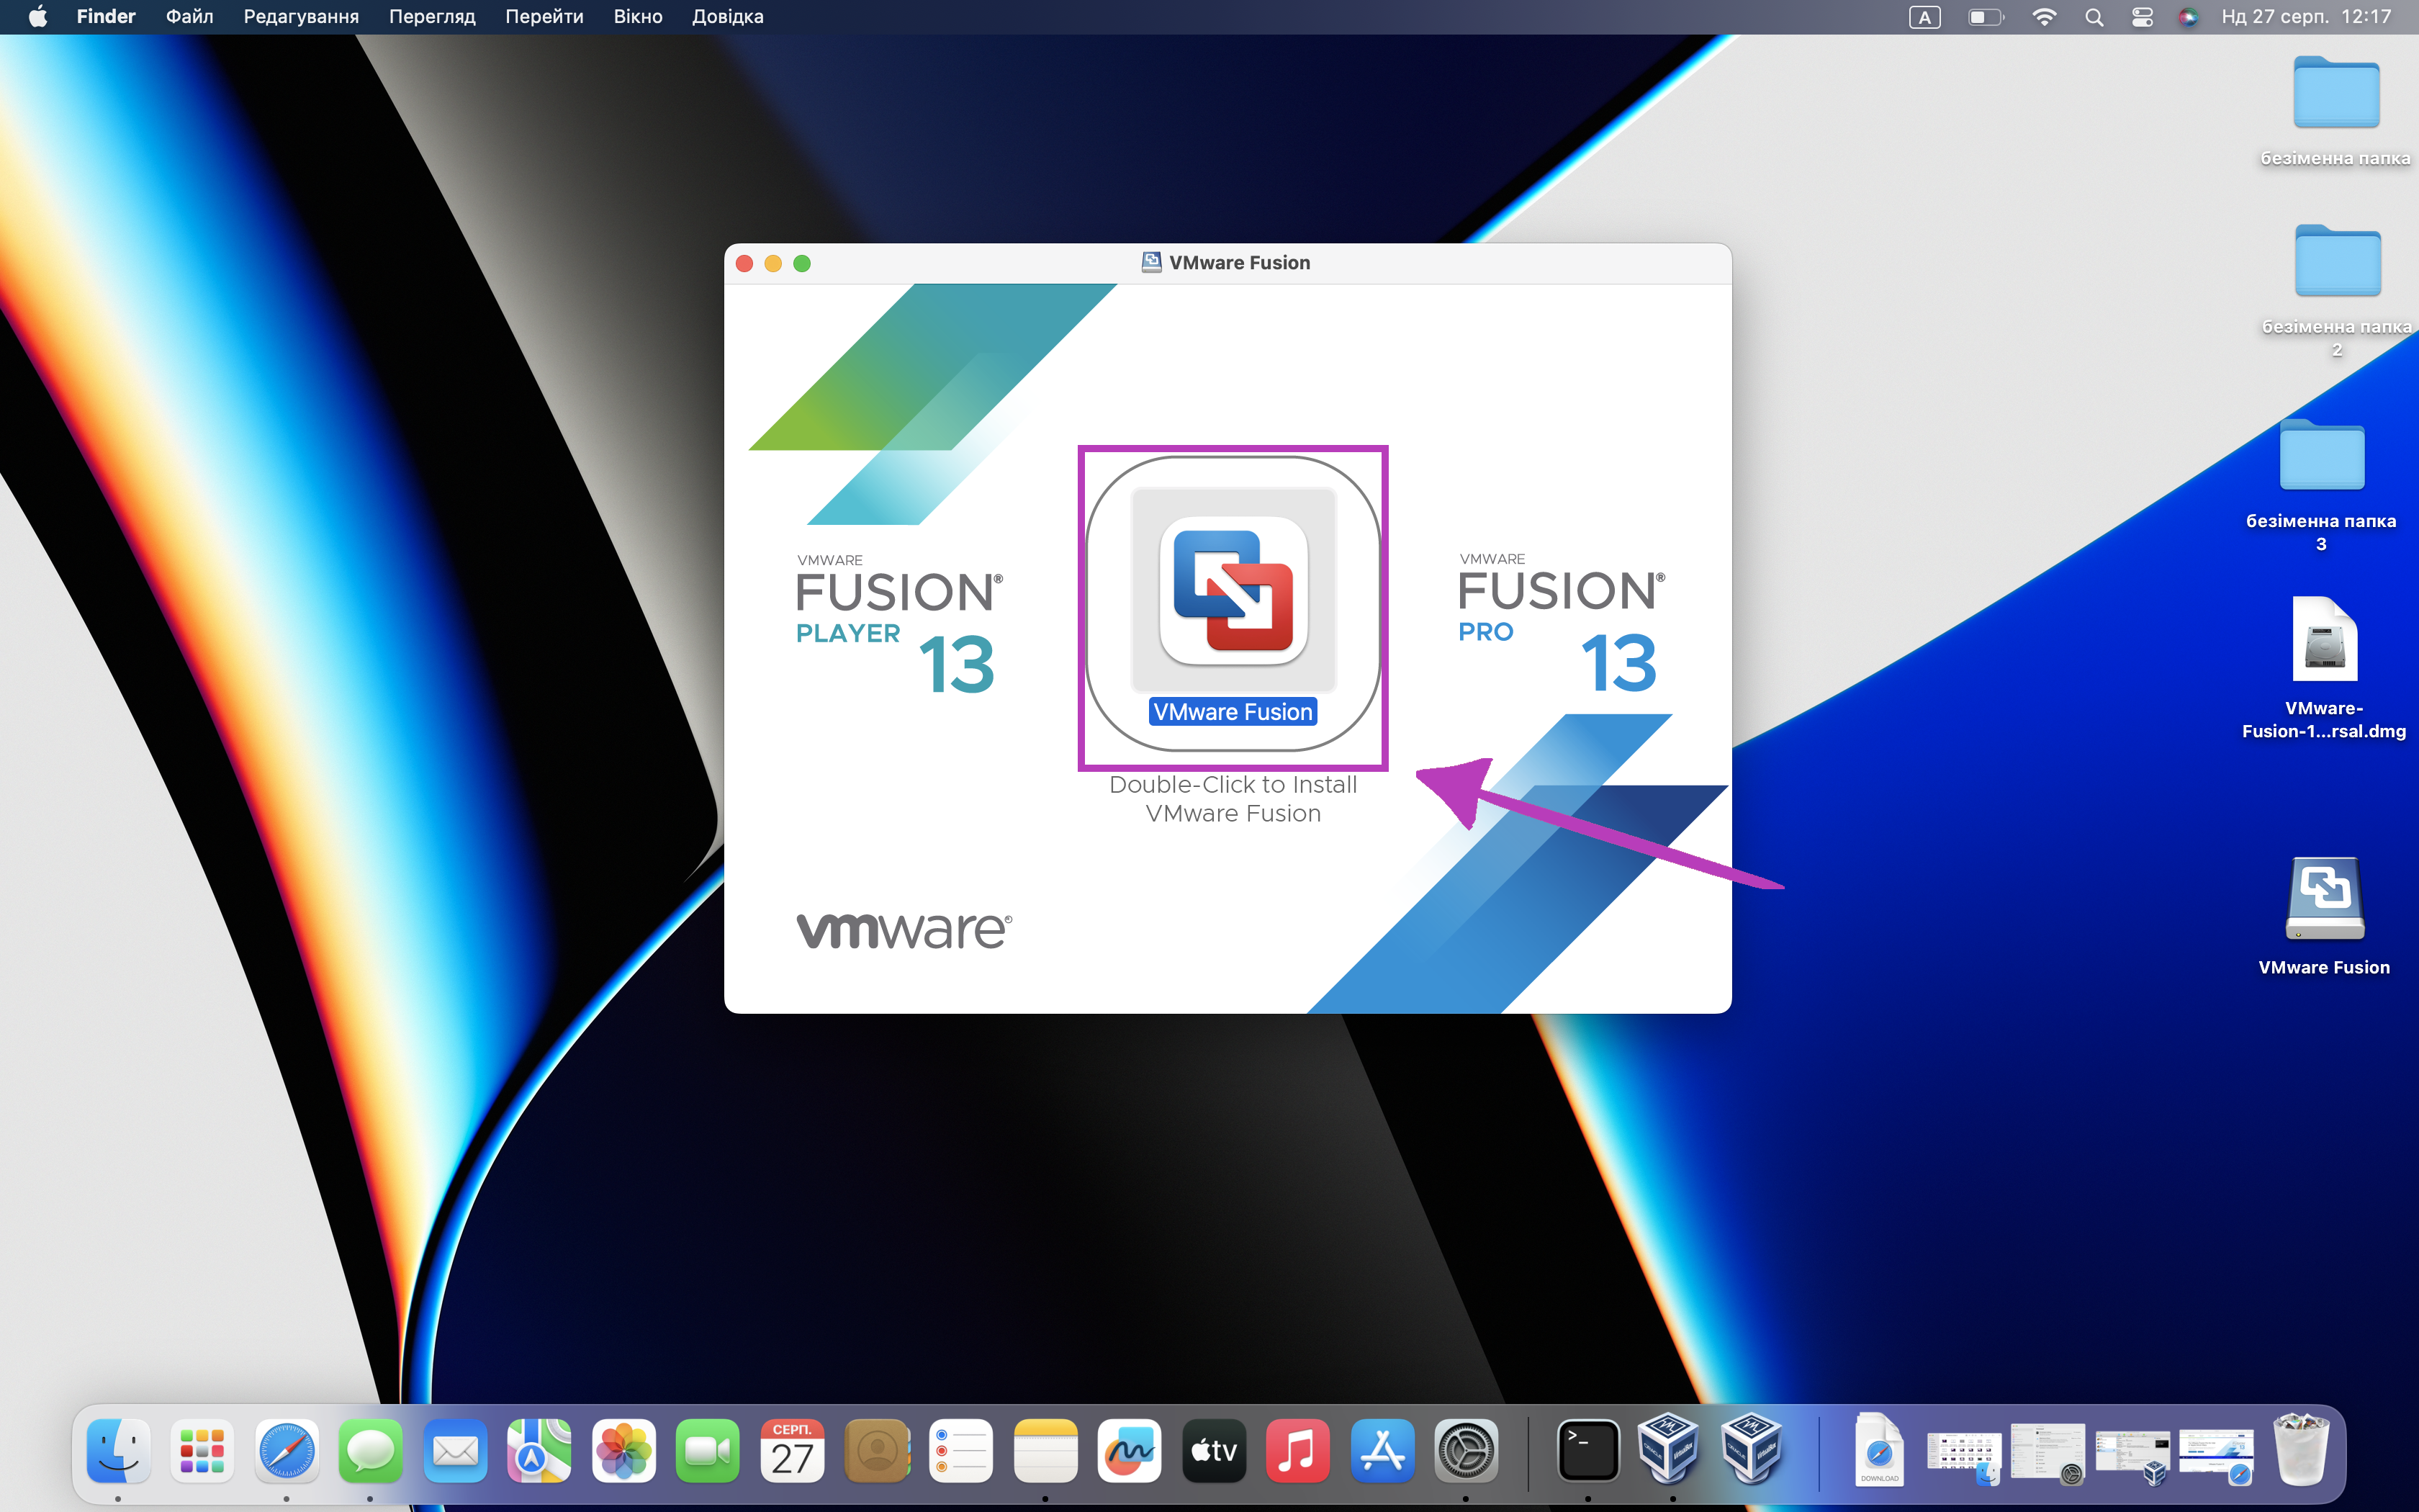
Task: Open the VirtualBox icon beside the Dock divider
Action: [1752, 1449]
